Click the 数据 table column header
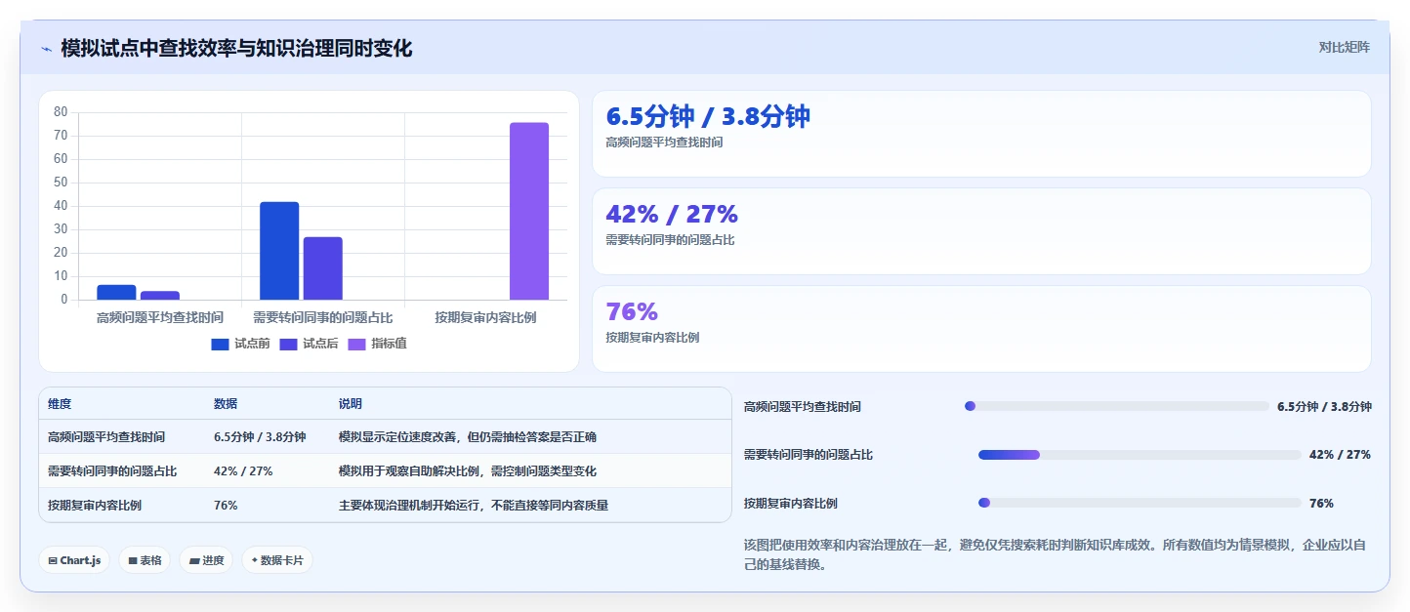The height and width of the screenshot is (612, 1410). (x=226, y=404)
